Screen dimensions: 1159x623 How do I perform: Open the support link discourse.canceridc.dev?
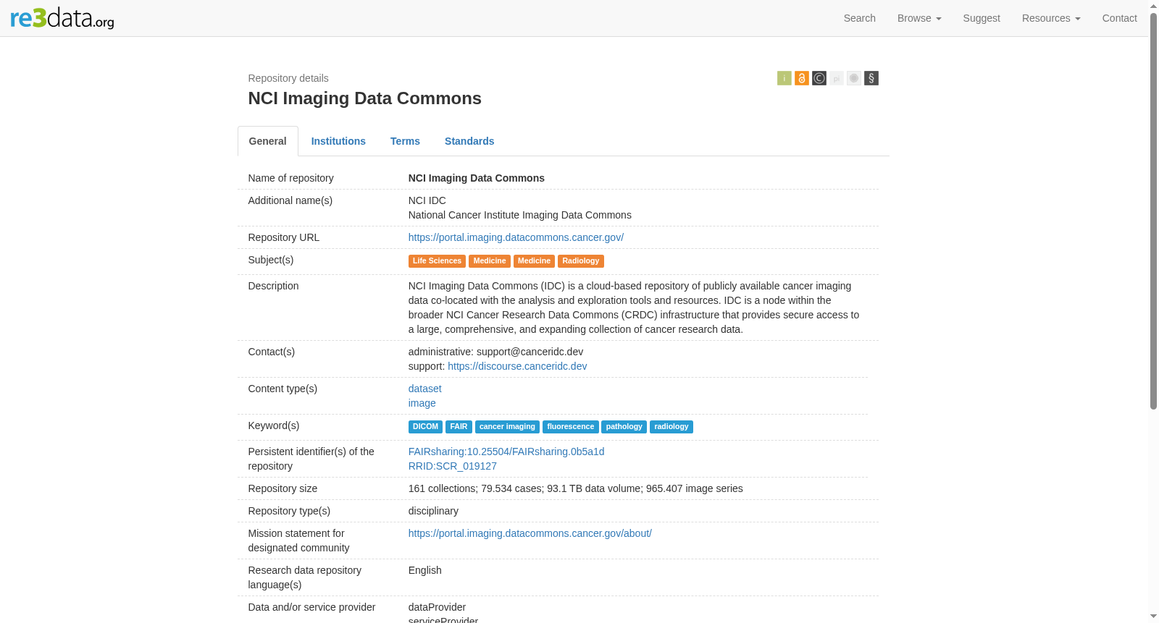point(517,366)
